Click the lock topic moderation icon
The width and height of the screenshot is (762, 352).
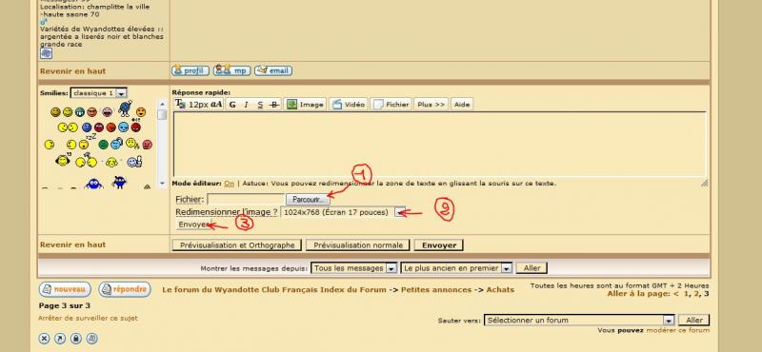(76, 339)
